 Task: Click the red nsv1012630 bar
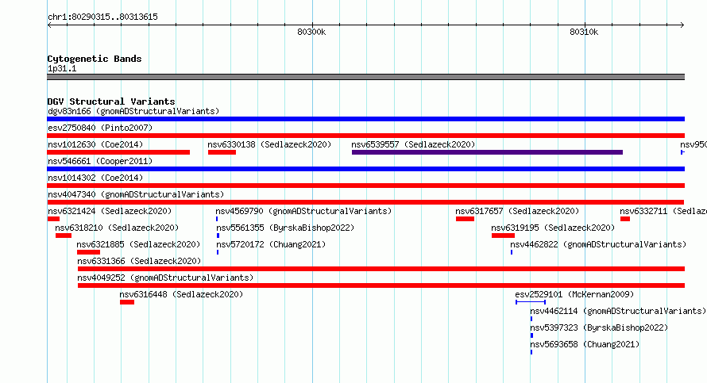pos(118,152)
